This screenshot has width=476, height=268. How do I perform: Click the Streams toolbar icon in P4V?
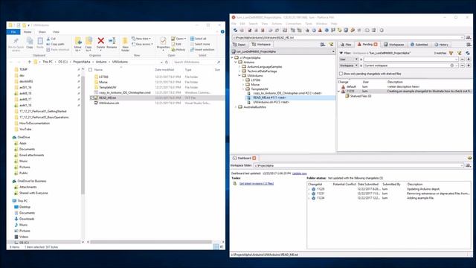click(358, 30)
